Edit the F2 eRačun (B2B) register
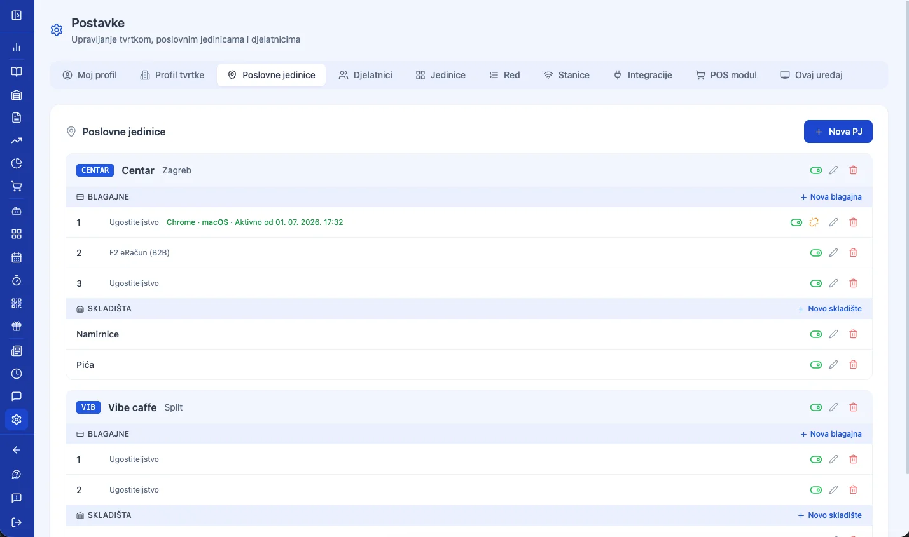Image resolution: width=909 pixels, height=537 pixels. pos(834,253)
